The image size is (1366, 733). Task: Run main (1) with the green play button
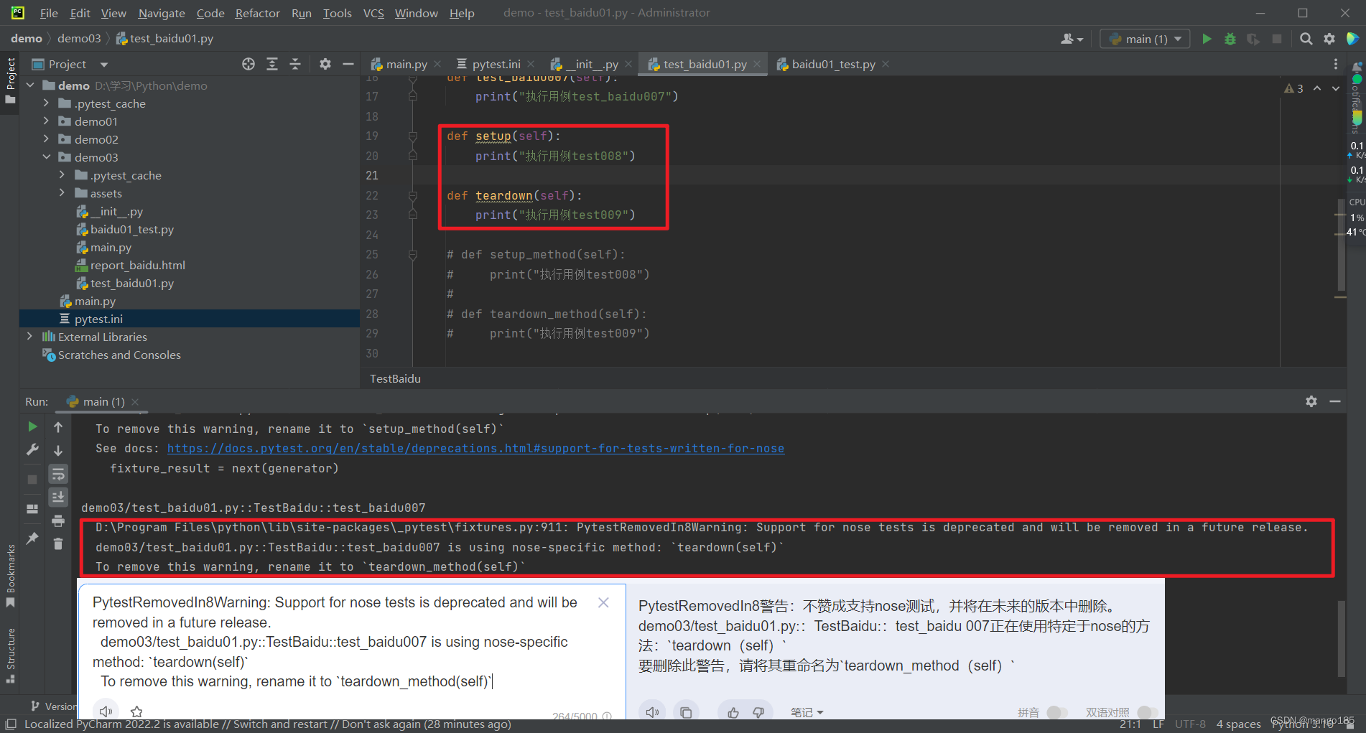pyautogui.click(x=1207, y=39)
